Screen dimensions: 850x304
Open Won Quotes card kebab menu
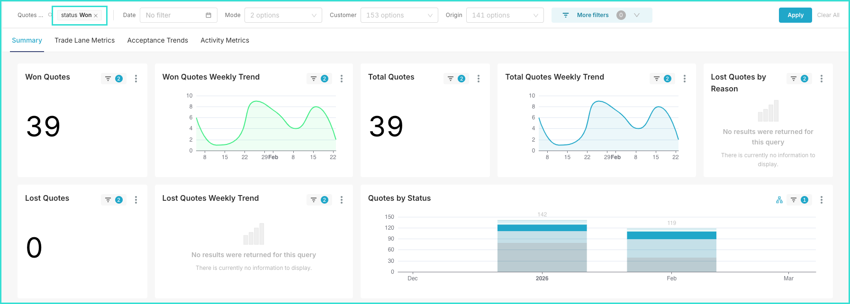(136, 79)
